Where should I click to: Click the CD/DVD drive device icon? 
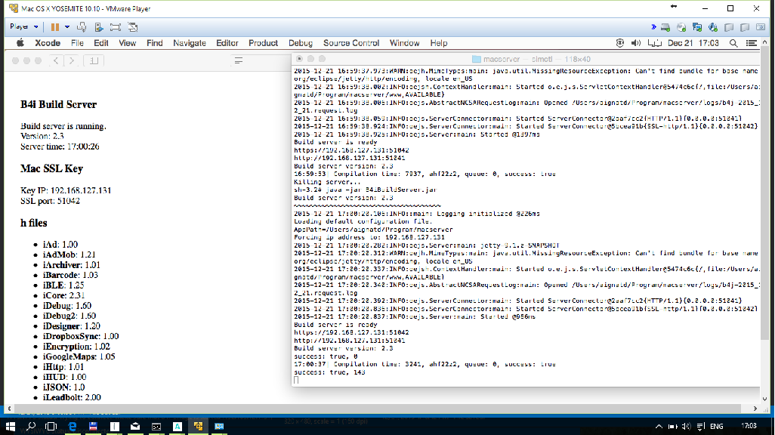(x=681, y=27)
